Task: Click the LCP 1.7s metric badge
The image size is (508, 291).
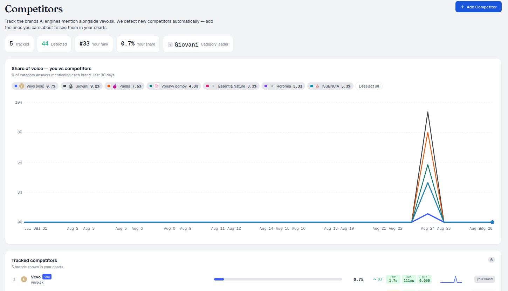Action: pyautogui.click(x=393, y=279)
